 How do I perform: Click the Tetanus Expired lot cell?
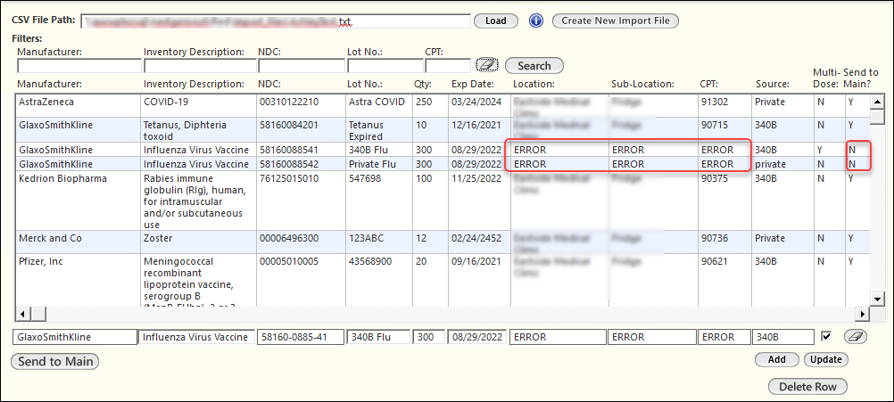[x=379, y=130]
